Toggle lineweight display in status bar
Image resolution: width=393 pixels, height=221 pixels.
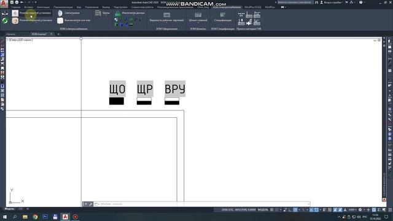tap(325, 210)
